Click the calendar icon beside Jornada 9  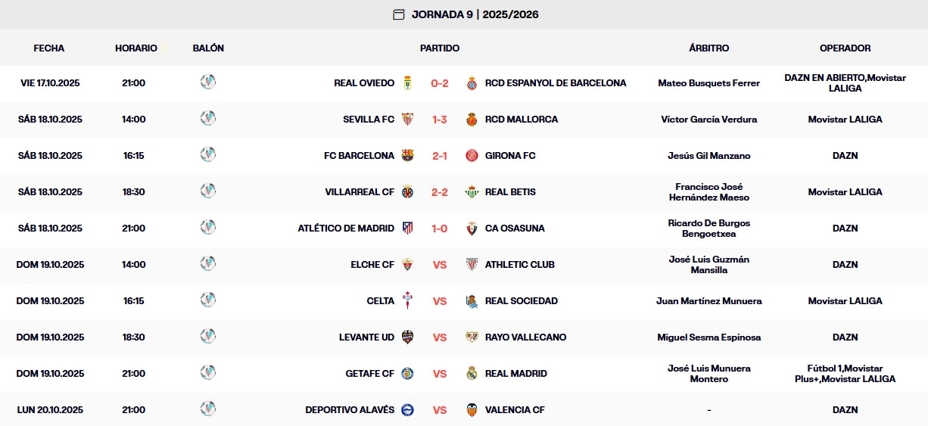399,14
